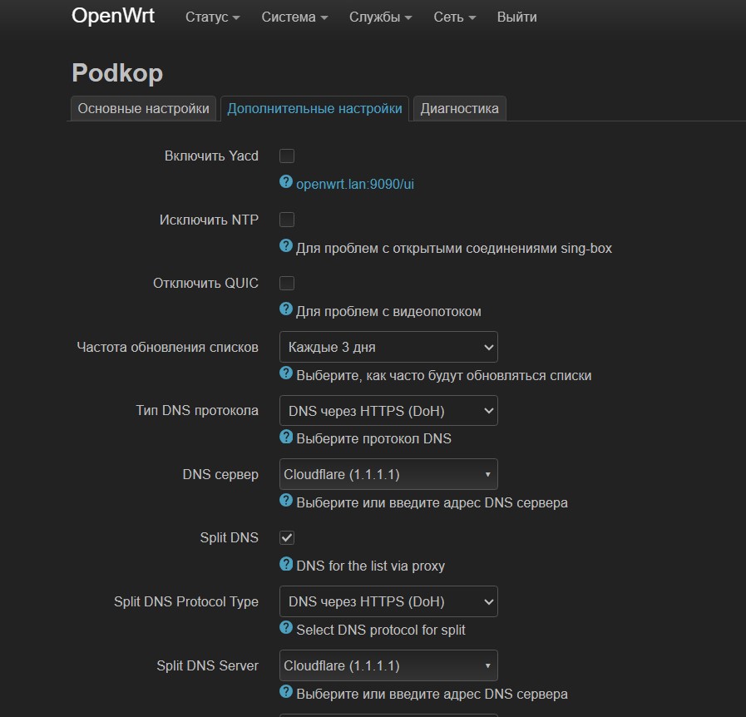Open the Split DNS Protocol Type dropdown
Viewport: 746px width, 717px height.
tap(388, 601)
